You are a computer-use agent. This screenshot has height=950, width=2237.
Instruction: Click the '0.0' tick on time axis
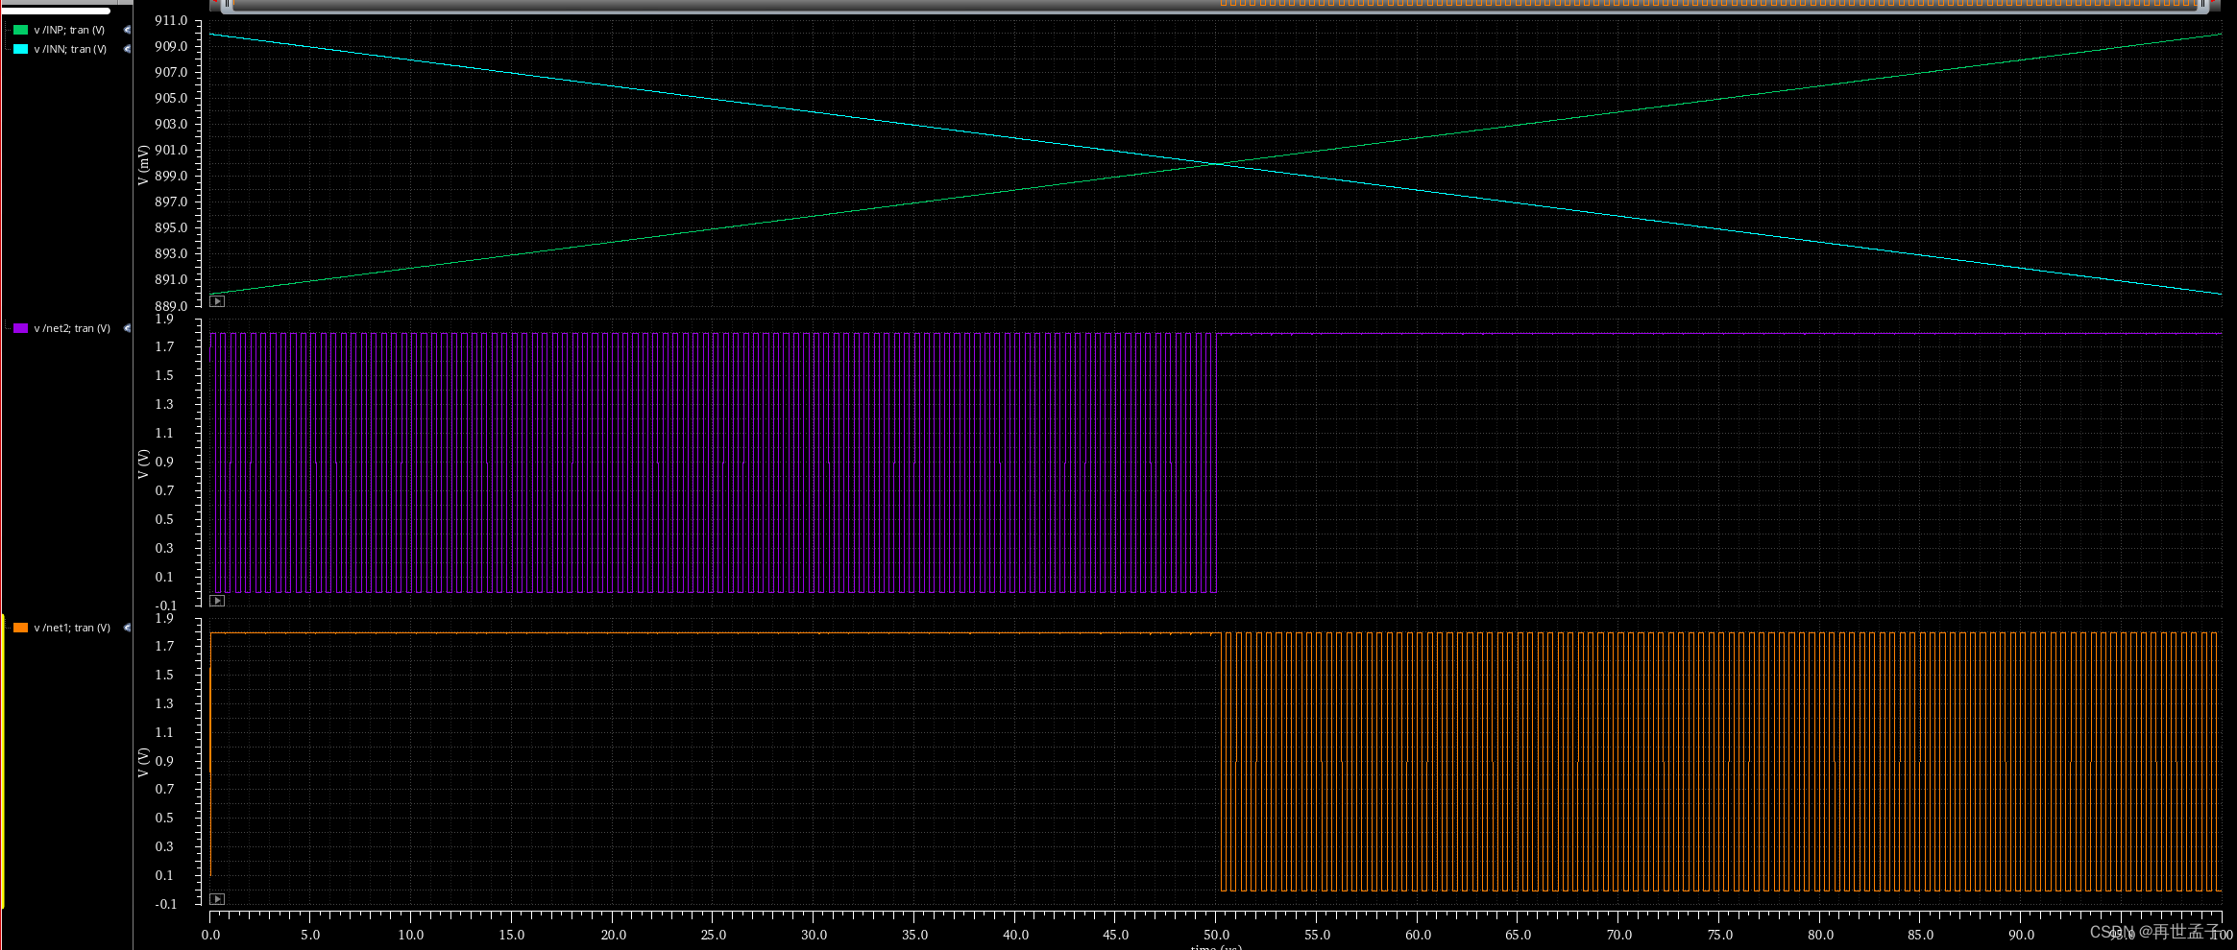[x=210, y=935]
